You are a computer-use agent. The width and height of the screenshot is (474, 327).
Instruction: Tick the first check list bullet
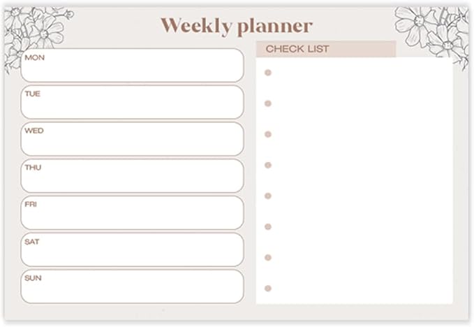pos(268,73)
